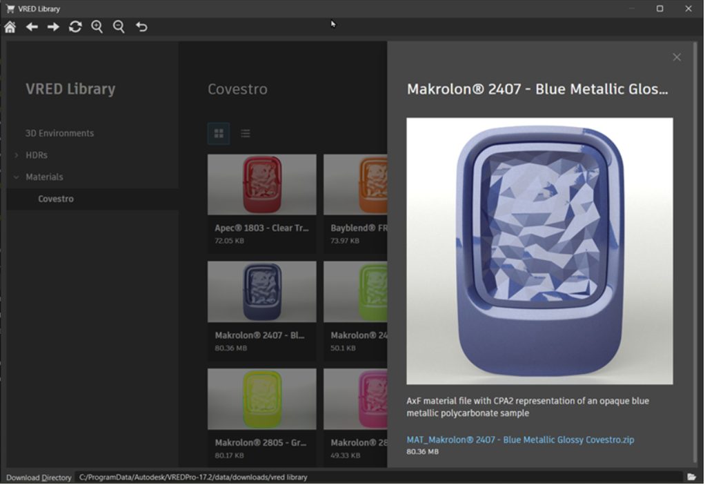Click the Home icon in the toolbar
The image size is (705, 485).
click(x=10, y=27)
